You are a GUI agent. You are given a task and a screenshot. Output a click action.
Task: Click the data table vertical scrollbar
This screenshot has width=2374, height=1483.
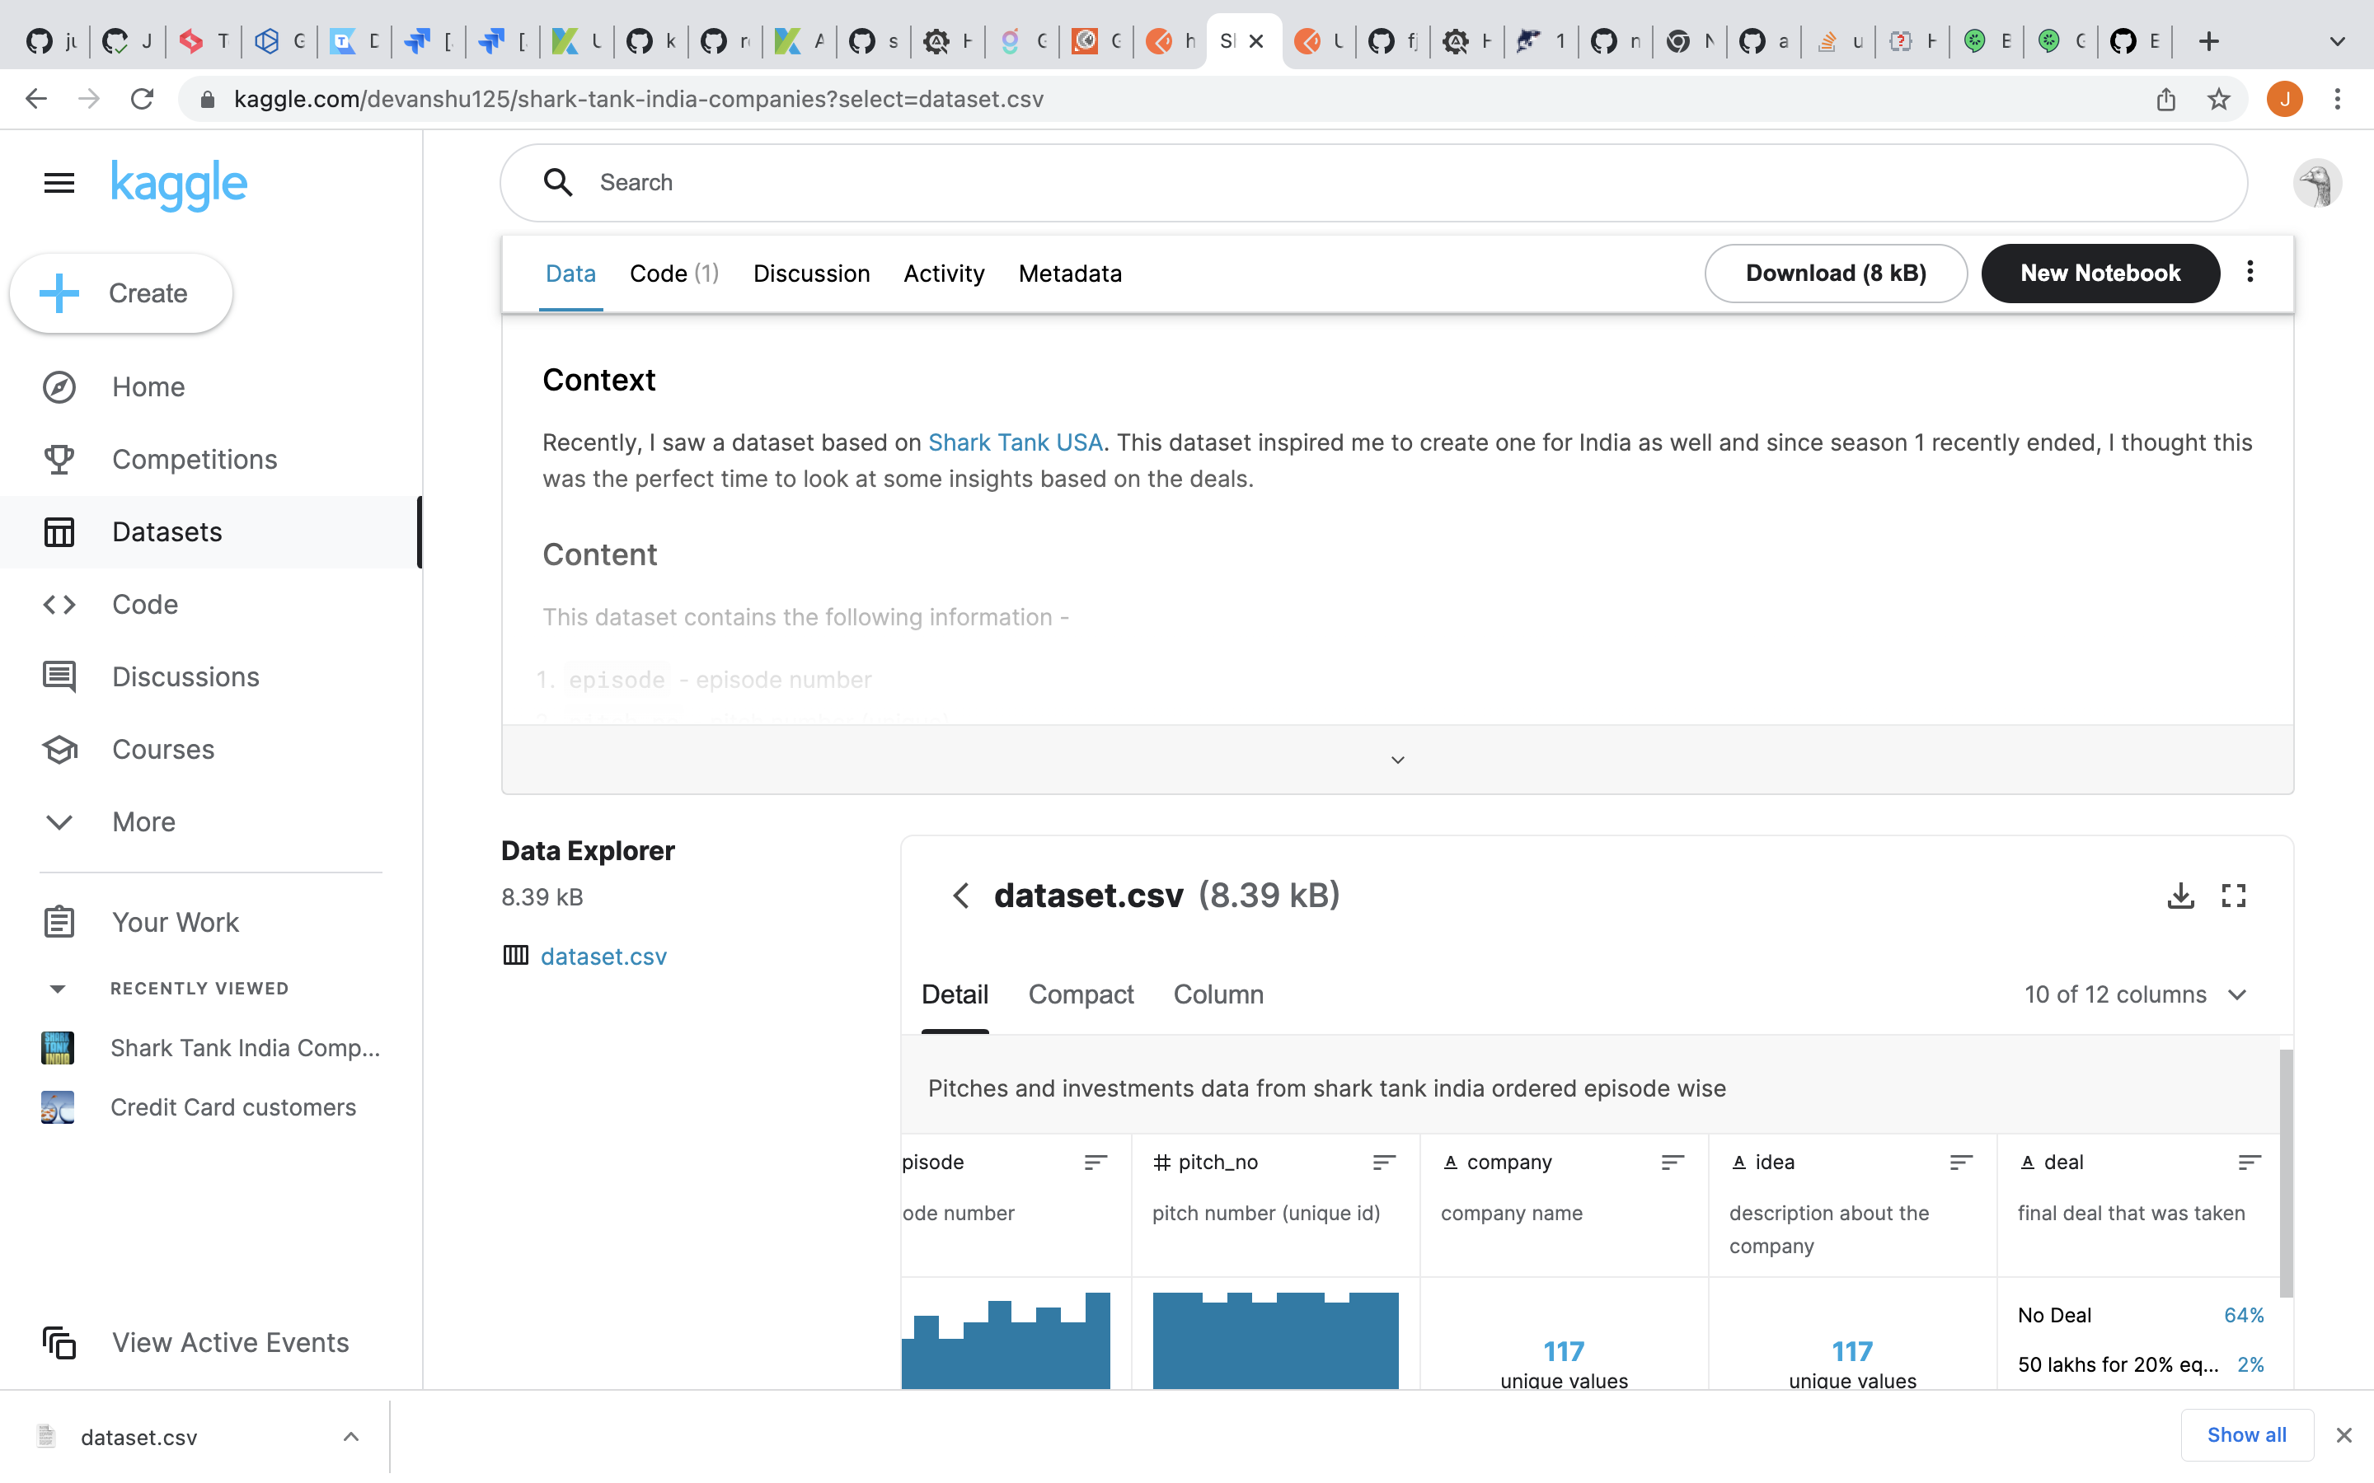click(x=2286, y=1173)
